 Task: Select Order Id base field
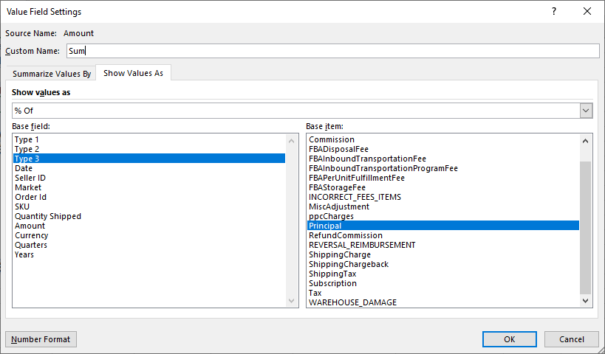pos(149,197)
